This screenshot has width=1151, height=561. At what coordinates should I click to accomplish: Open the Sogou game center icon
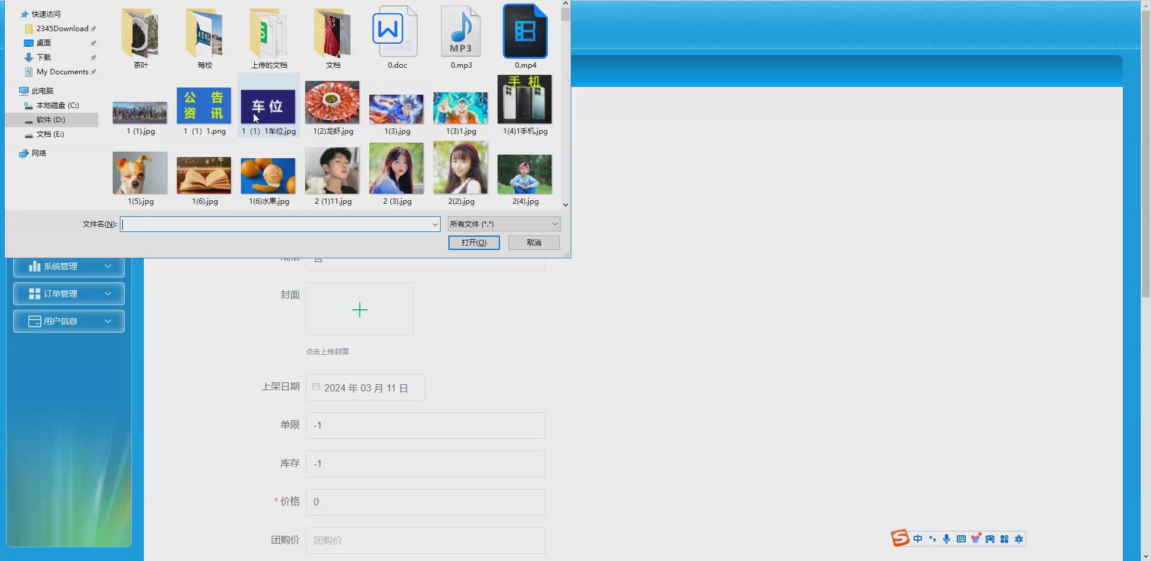(x=990, y=538)
